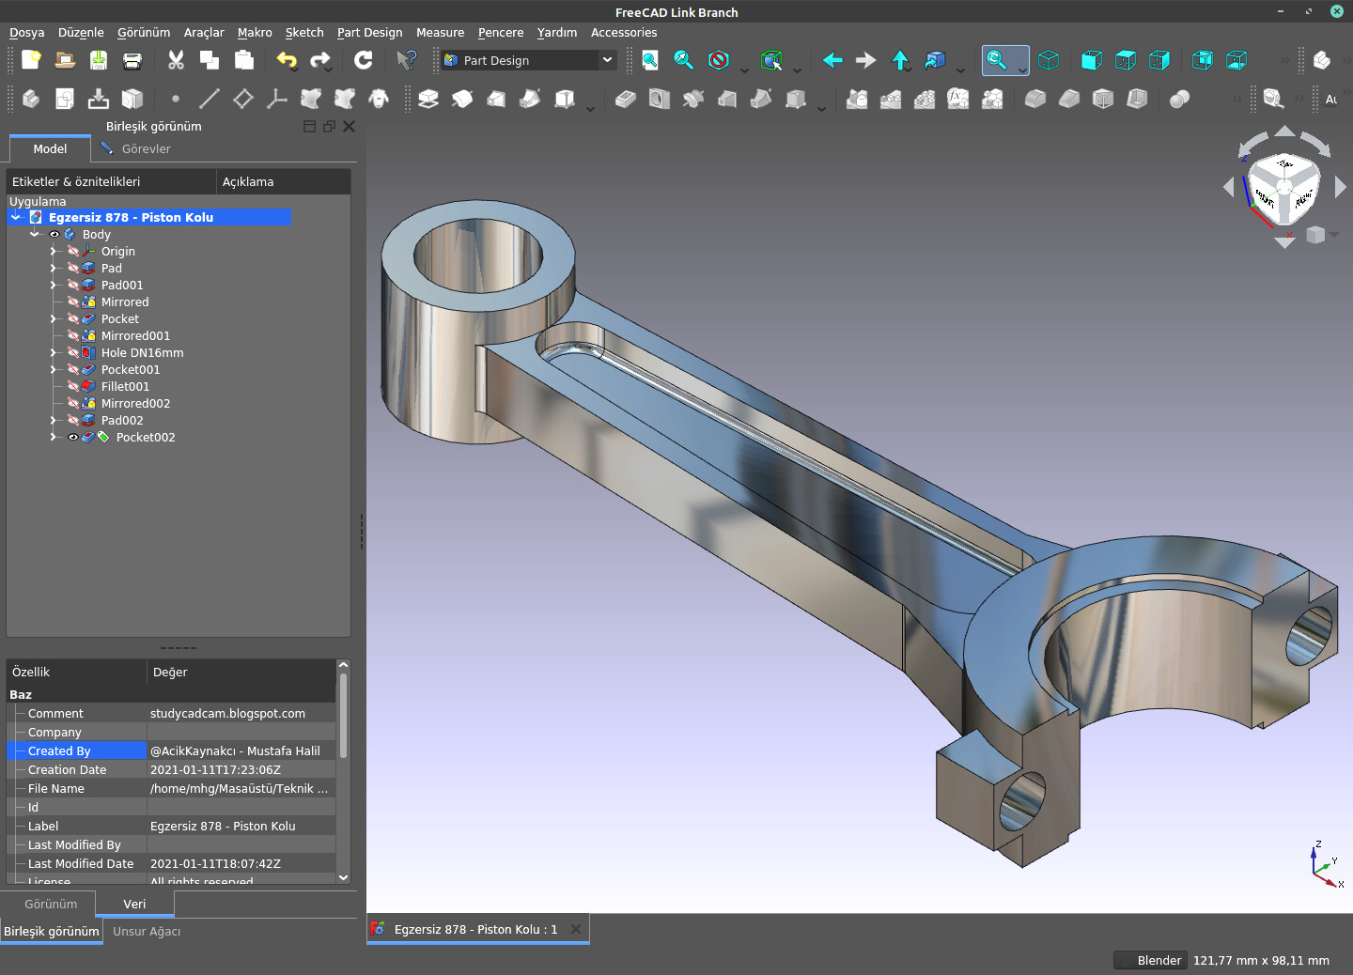Viewport: 1353px width, 975px height.
Task: Click the scissors Cut icon
Action: 176,60
